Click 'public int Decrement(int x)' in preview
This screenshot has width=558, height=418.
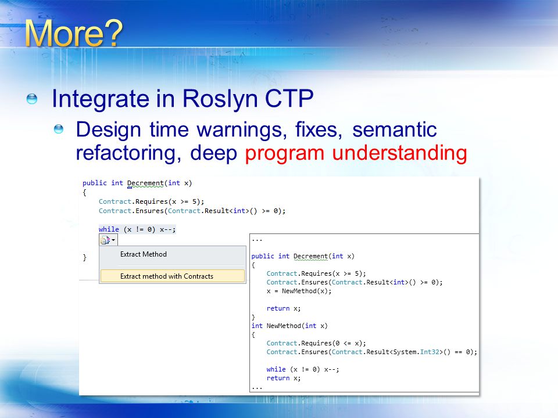pyautogui.click(x=303, y=256)
